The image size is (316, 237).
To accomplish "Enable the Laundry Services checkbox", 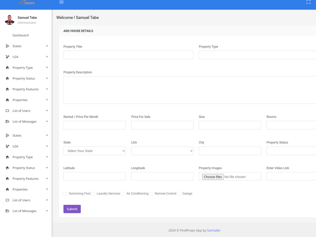I will pyautogui.click(x=93, y=194).
